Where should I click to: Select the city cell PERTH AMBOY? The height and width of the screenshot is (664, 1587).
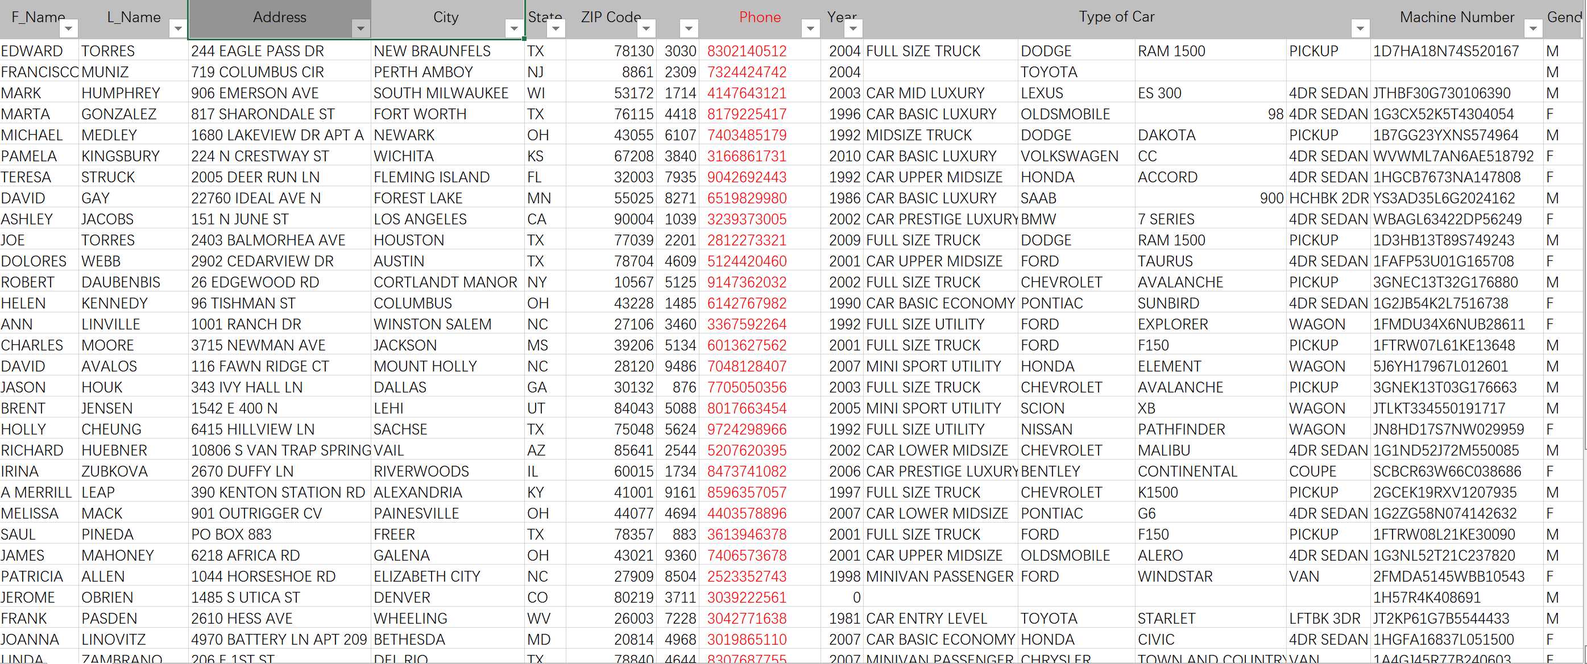click(448, 72)
